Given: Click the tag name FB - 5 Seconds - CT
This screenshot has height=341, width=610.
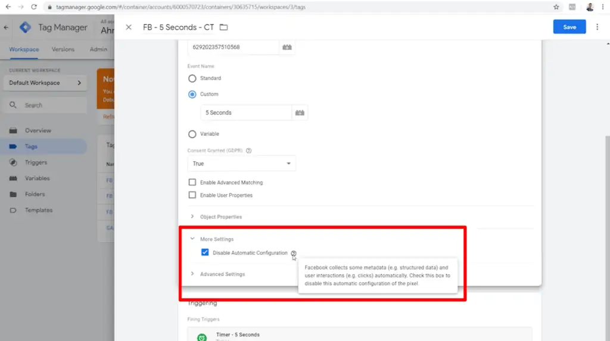Looking at the screenshot, I should [x=178, y=27].
